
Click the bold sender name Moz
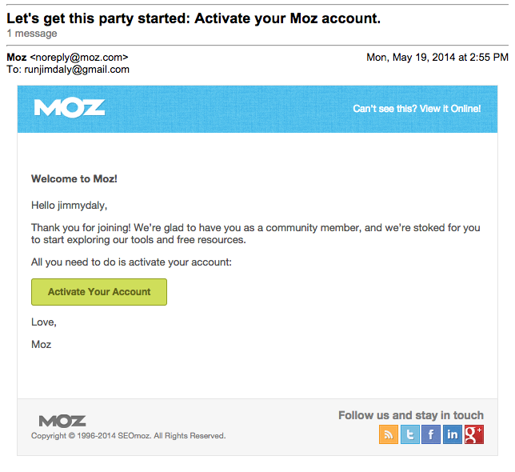pyautogui.click(x=16, y=57)
